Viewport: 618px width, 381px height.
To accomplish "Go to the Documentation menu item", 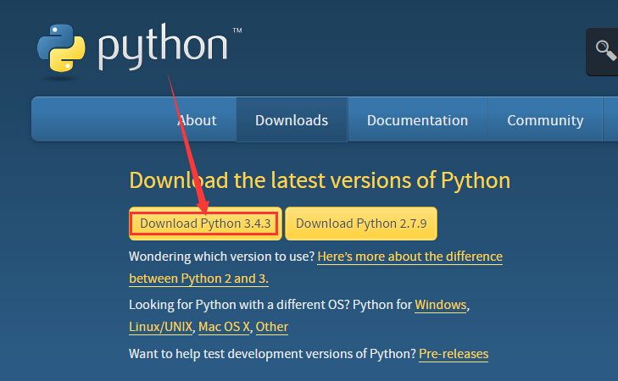I will pos(417,120).
